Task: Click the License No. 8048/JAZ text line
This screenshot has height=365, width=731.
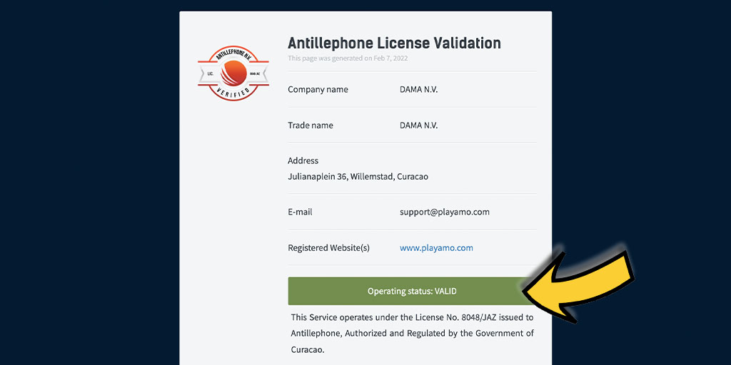Action: [412, 317]
